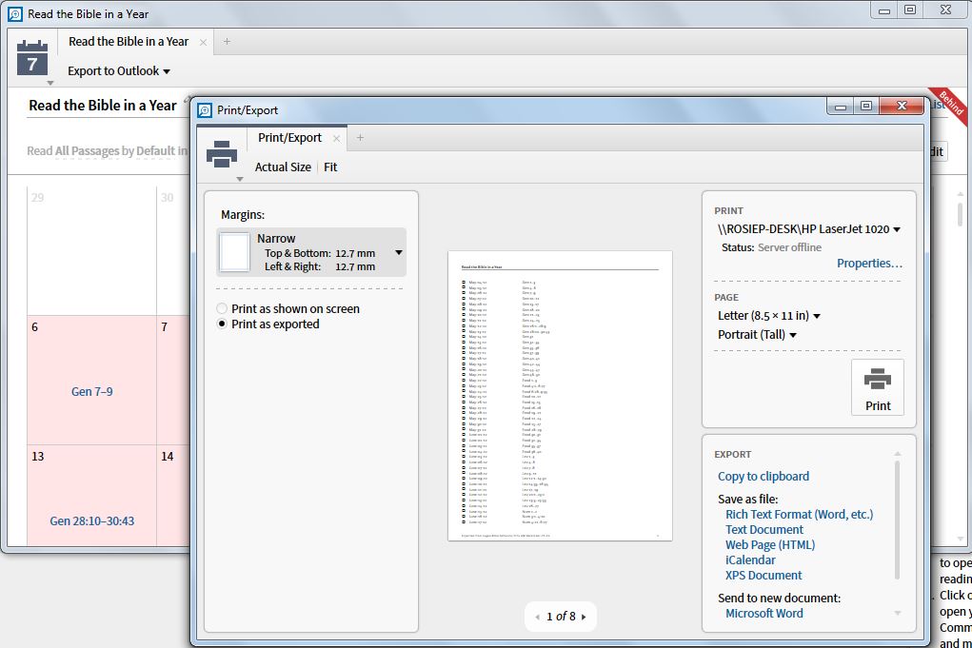The image size is (972, 648).
Task: Close the Read the Bible in a Year tab
Action: pyautogui.click(x=203, y=42)
